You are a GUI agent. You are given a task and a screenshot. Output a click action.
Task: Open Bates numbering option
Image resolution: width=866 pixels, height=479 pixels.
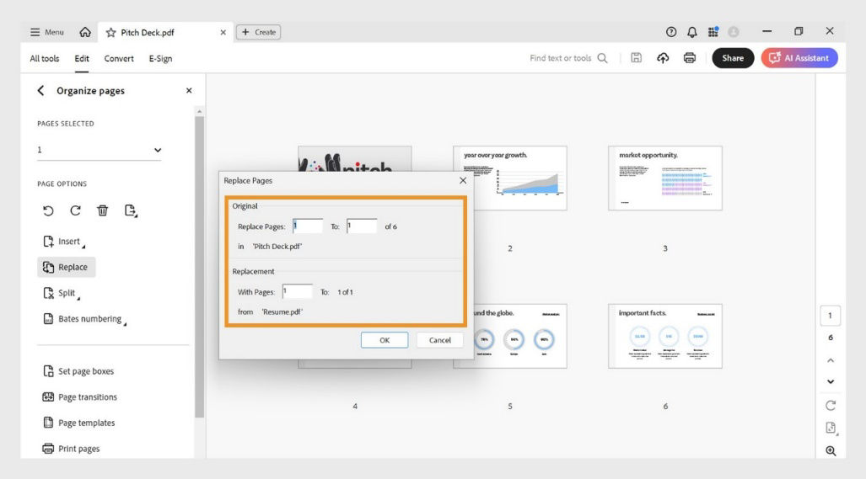coord(84,319)
